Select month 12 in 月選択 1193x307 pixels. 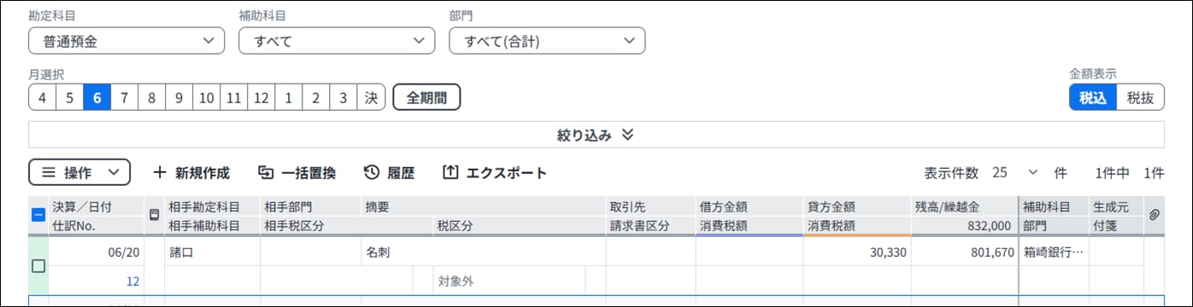[262, 97]
